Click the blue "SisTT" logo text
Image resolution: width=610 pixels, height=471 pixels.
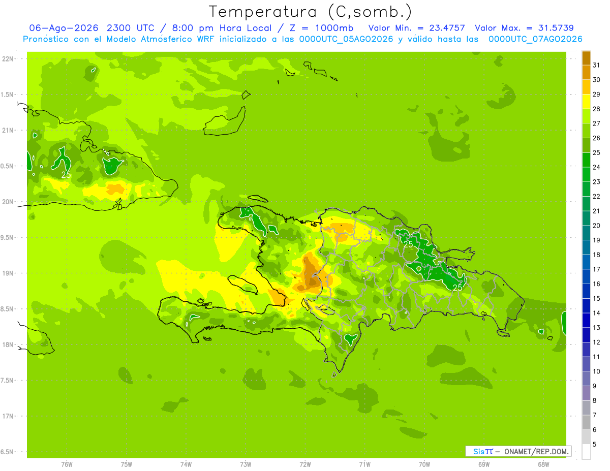click(x=483, y=451)
